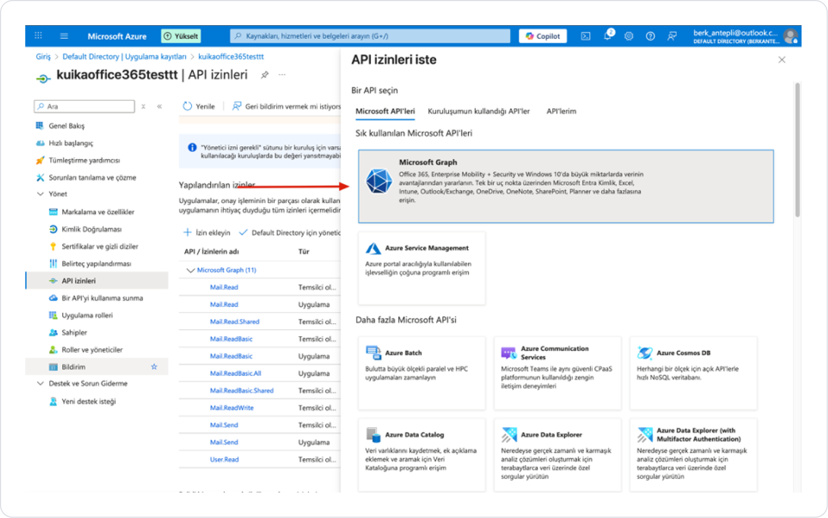This screenshot has width=828, height=518.
Task: Open portal settings gear icon
Action: click(x=629, y=36)
